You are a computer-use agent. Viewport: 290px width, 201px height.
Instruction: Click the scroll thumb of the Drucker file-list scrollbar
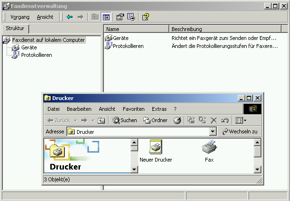tap(258, 152)
